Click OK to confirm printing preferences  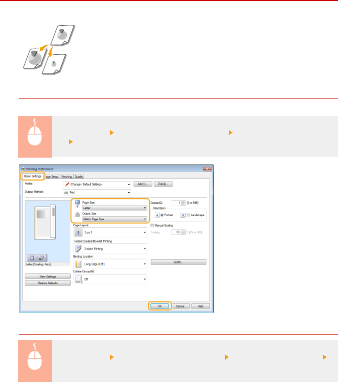coord(160,306)
